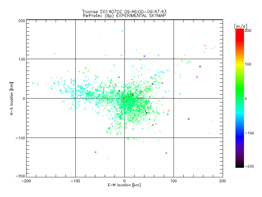Select the y-axis '0' tick label
The height and width of the screenshot is (197, 262).
24,98
